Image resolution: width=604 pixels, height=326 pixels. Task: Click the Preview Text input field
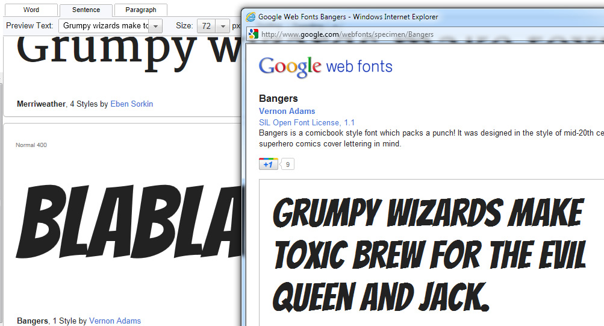pos(104,26)
